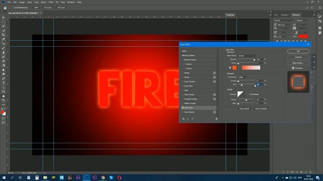Switch to the Navigator tab

tap(285, 15)
